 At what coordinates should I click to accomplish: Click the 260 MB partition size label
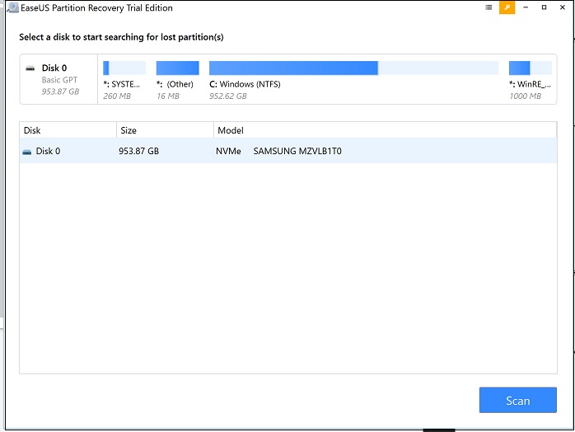pos(117,96)
